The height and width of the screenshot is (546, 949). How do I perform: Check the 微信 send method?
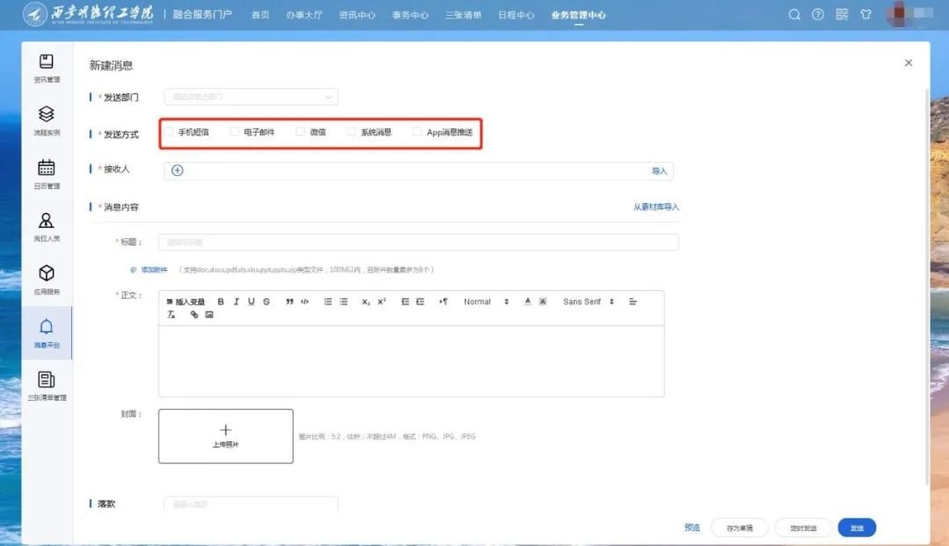click(301, 132)
